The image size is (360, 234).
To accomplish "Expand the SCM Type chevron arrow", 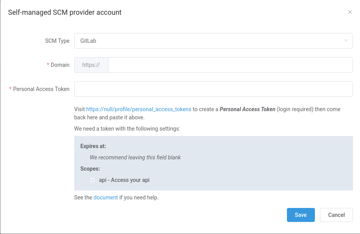I will coord(346,41).
